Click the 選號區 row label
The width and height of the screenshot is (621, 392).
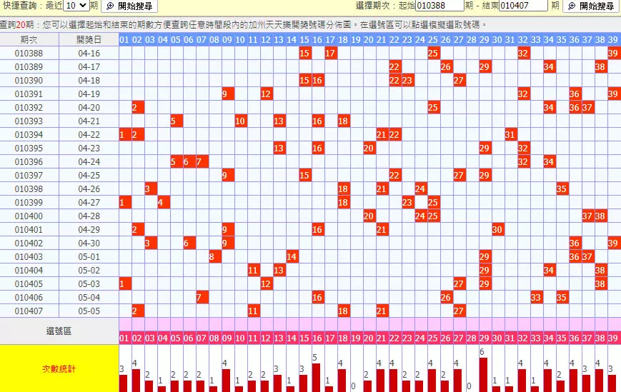pyautogui.click(x=59, y=331)
